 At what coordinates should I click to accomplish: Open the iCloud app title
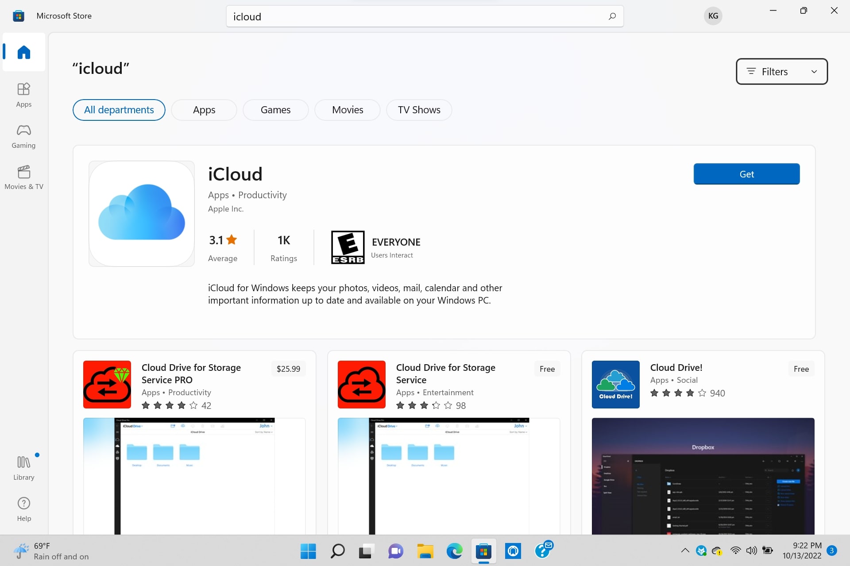point(235,174)
